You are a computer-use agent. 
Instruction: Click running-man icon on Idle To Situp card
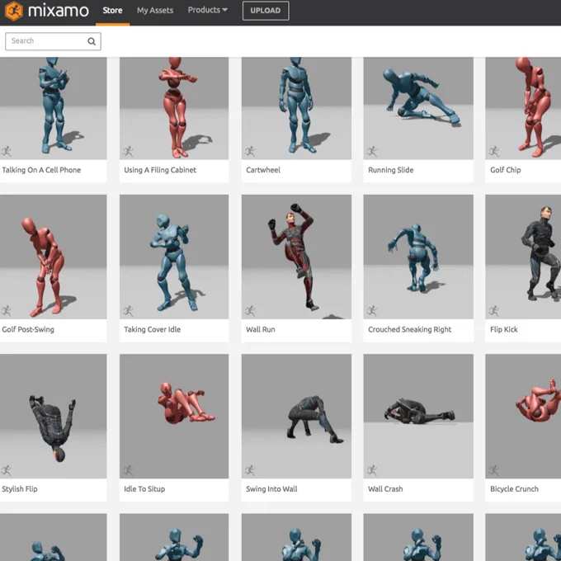(x=128, y=470)
